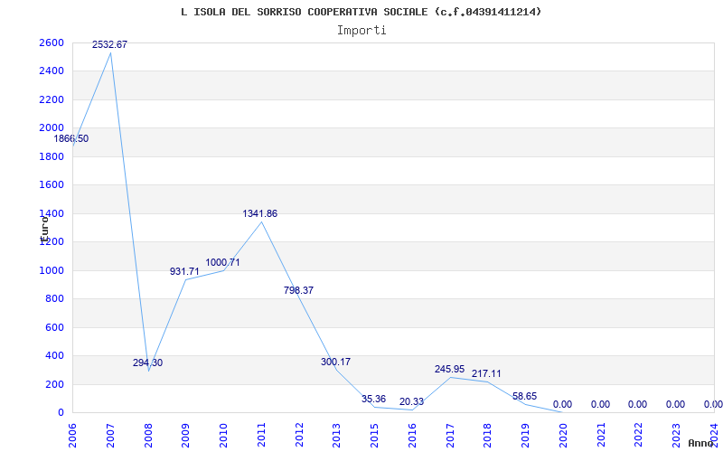The image size is (723, 452).
Task: Select the 294.30 data label
Action: coord(147,363)
